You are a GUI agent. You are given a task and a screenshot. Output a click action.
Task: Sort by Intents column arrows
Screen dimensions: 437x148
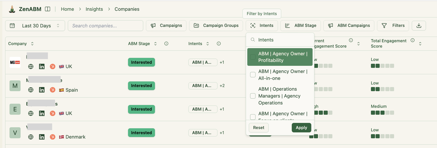(x=207, y=44)
